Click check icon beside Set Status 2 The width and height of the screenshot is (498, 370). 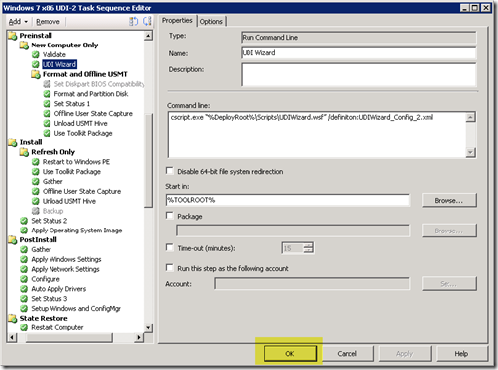pyautogui.click(x=24, y=221)
